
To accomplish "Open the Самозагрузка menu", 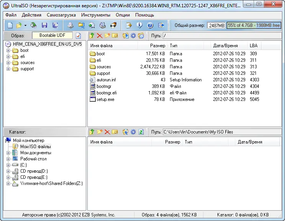I will coord(61,15).
